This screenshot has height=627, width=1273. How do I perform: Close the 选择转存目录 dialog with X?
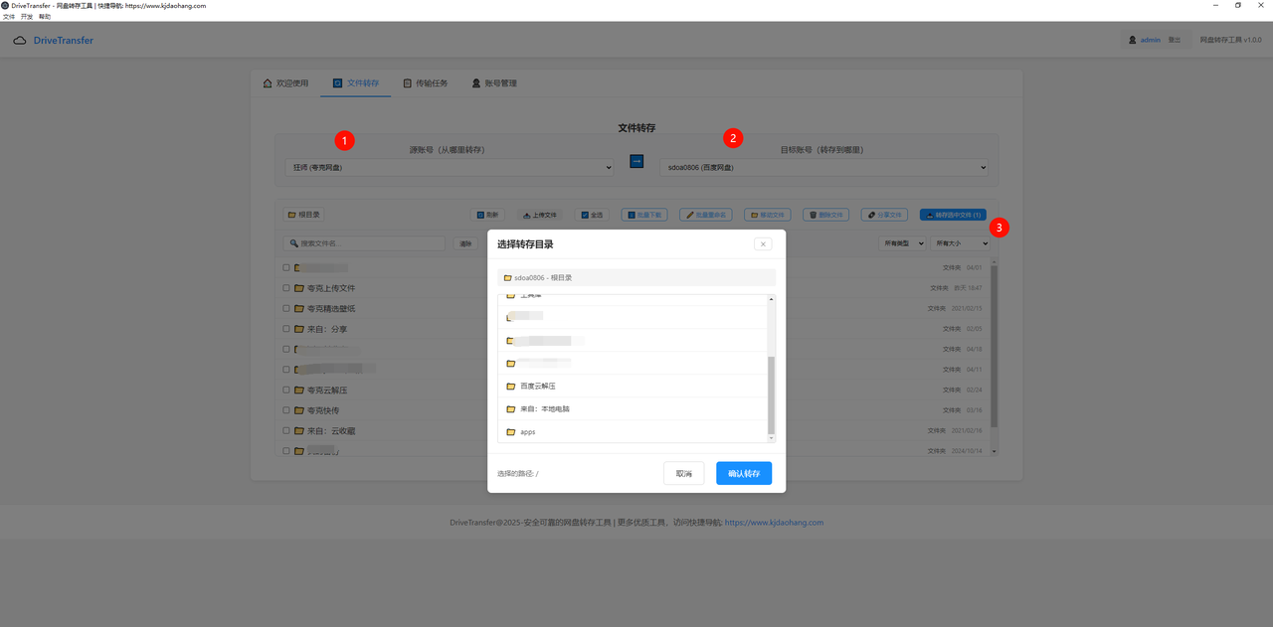click(763, 243)
